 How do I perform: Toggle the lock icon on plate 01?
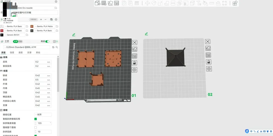pyautogui.click(x=135, y=63)
